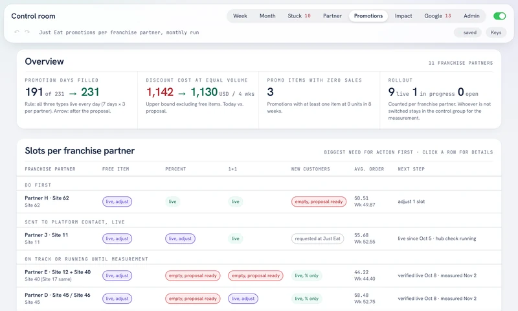Click Partner J percent 'live, adjust' badge
The image size is (518, 311).
click(180, 238)
